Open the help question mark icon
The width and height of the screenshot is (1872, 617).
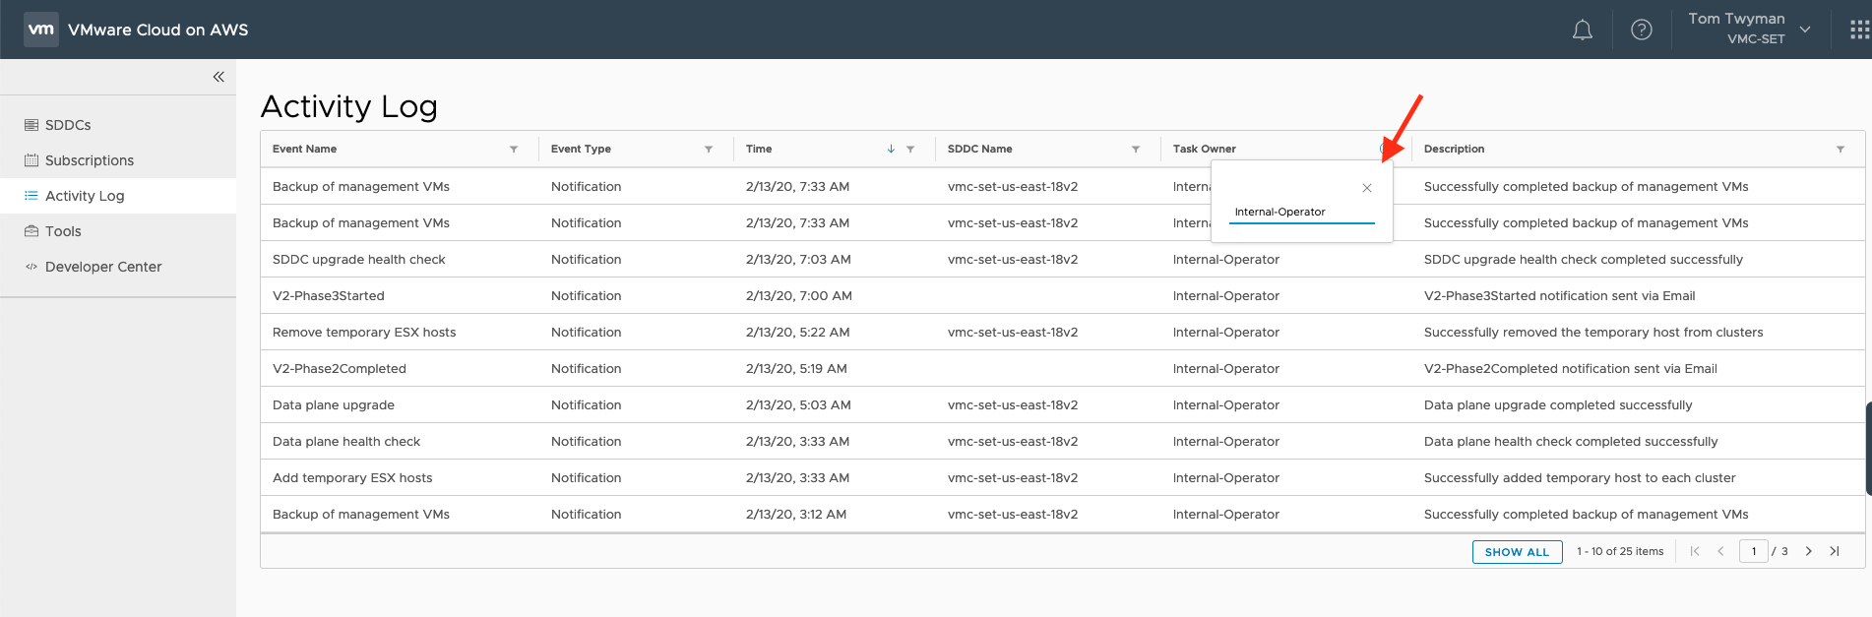click(x=1641, y=31)
